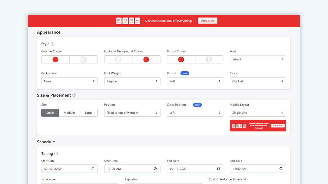This screenshot has height=184, width=328.
Task: Click the New badge beside Clock Position
Action: click(x=197, y=105)
